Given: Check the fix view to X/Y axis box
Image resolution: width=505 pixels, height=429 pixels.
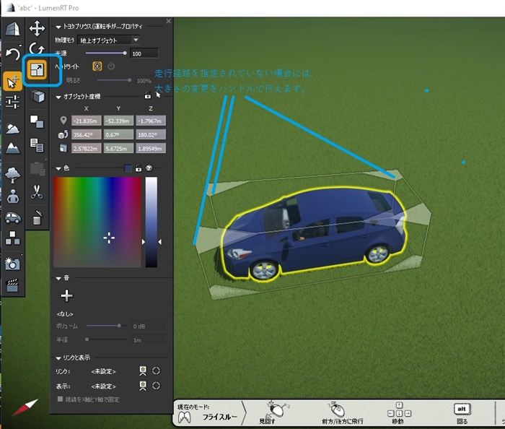Looking at the screenshot, I should (60, 399).
